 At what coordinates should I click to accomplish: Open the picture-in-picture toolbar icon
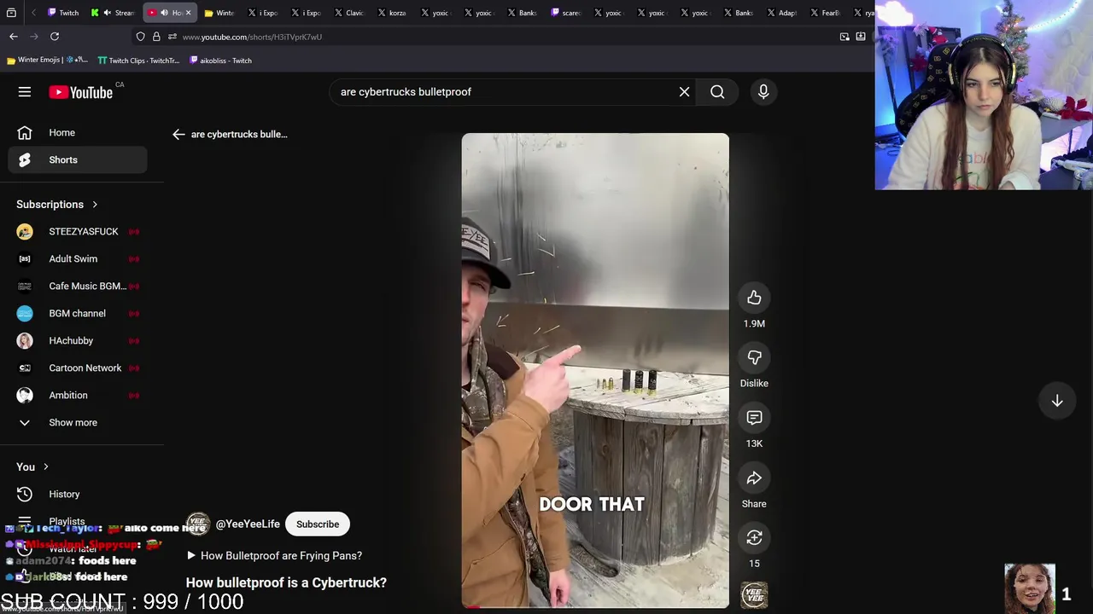click(x=845, y=37)
